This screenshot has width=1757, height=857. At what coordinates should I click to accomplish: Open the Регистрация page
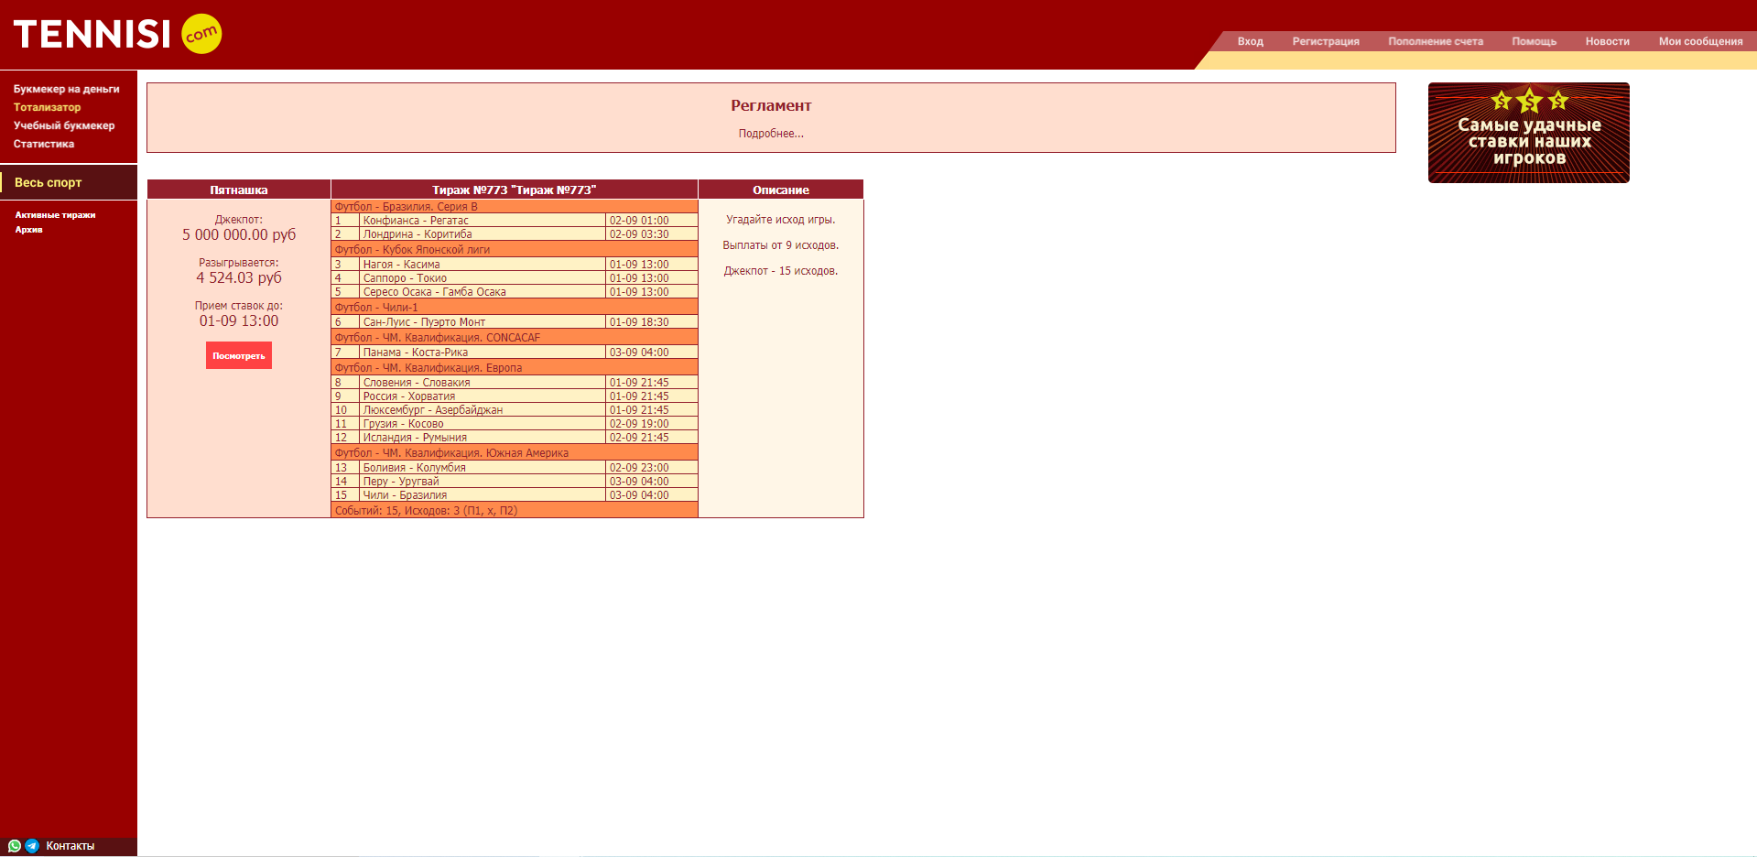click(x=1325, y=41)
